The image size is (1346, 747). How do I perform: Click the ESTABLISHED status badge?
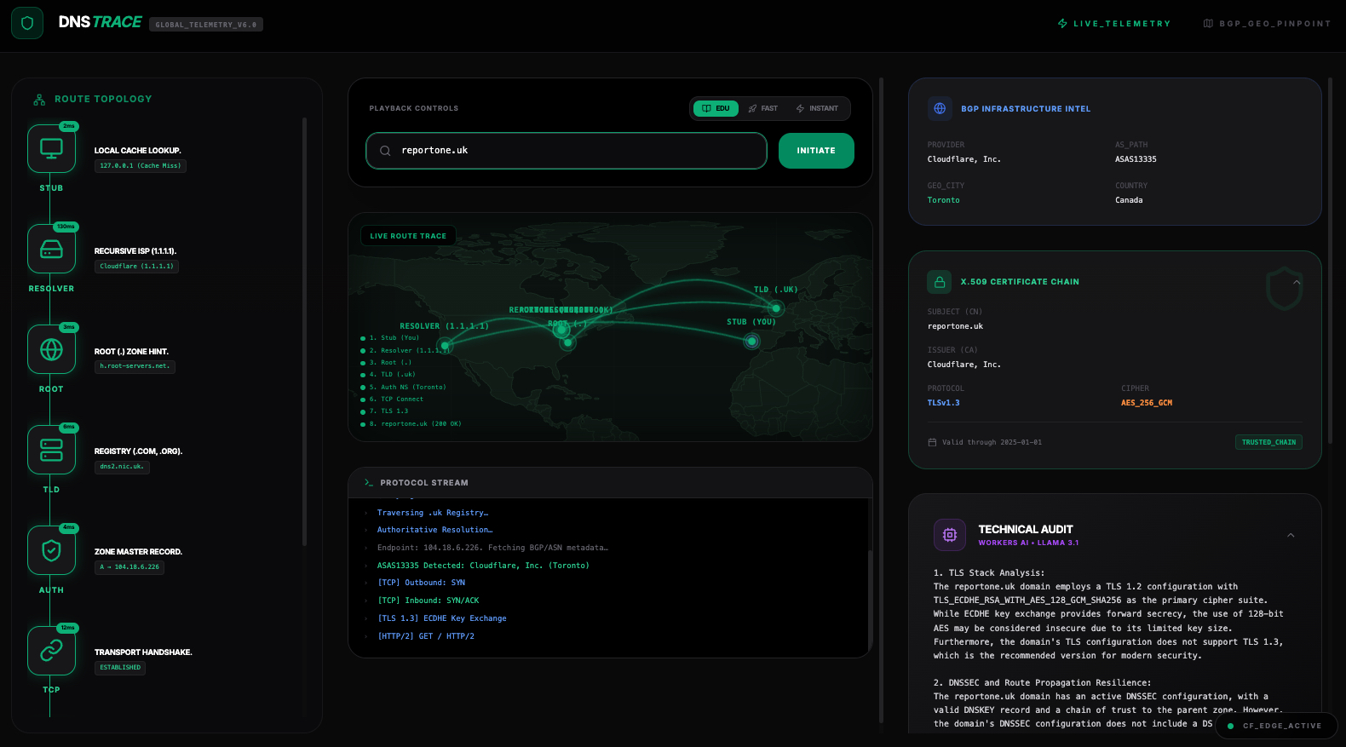pyautogui.click(x=120, y=668)
